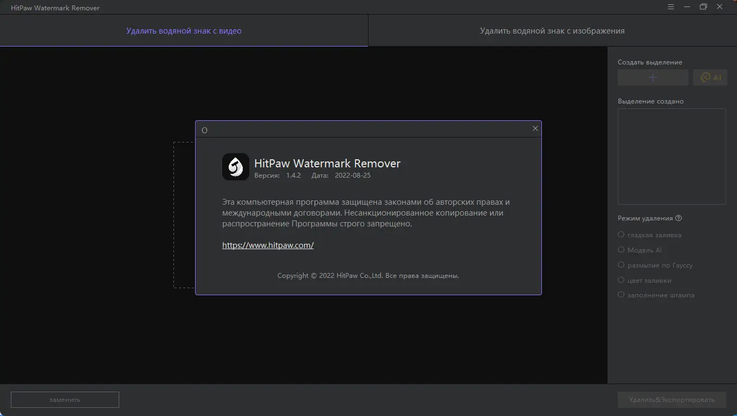This screenshot has width=737, height=416.
Task: Select гладкая заливка removal mode
Action: (650, 235)
